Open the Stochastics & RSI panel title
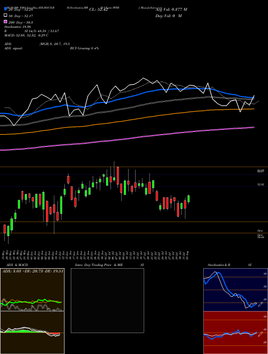 pos(229,265)
